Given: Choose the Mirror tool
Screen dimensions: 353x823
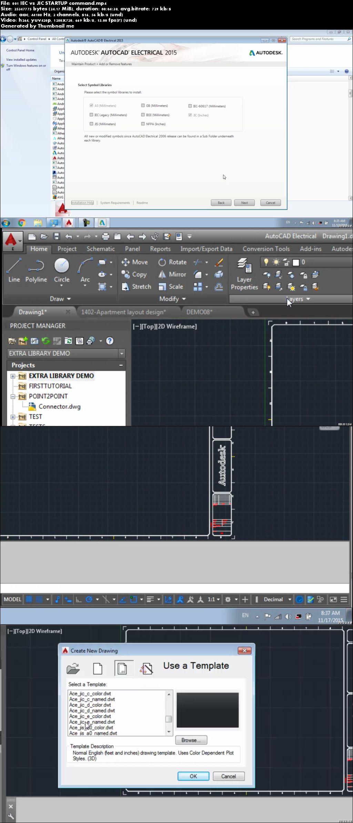Looking at the screenshot, I should click(x=172, y=275).
